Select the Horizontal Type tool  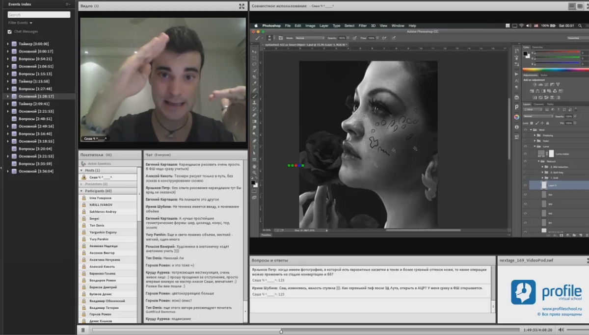254,147
